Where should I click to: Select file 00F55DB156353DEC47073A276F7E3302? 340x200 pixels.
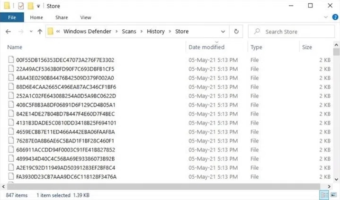[65, 60]
